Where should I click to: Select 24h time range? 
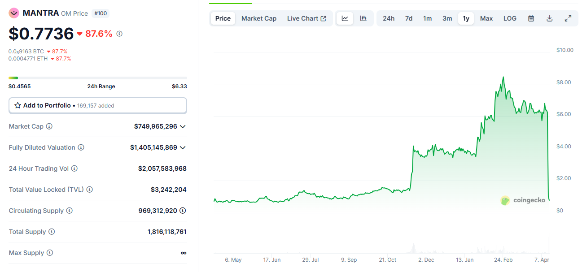point(389,18)
